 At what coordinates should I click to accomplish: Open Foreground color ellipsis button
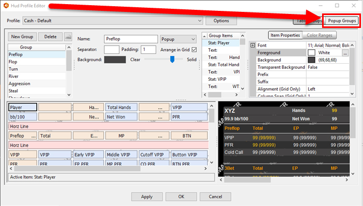click(x=345, y=53)
